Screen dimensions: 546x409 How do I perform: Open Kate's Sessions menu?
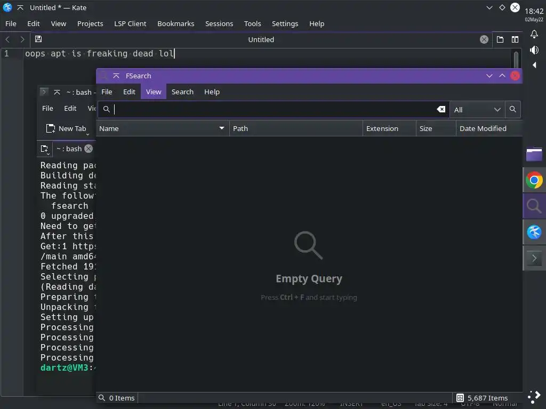click(x=219, y=23)
